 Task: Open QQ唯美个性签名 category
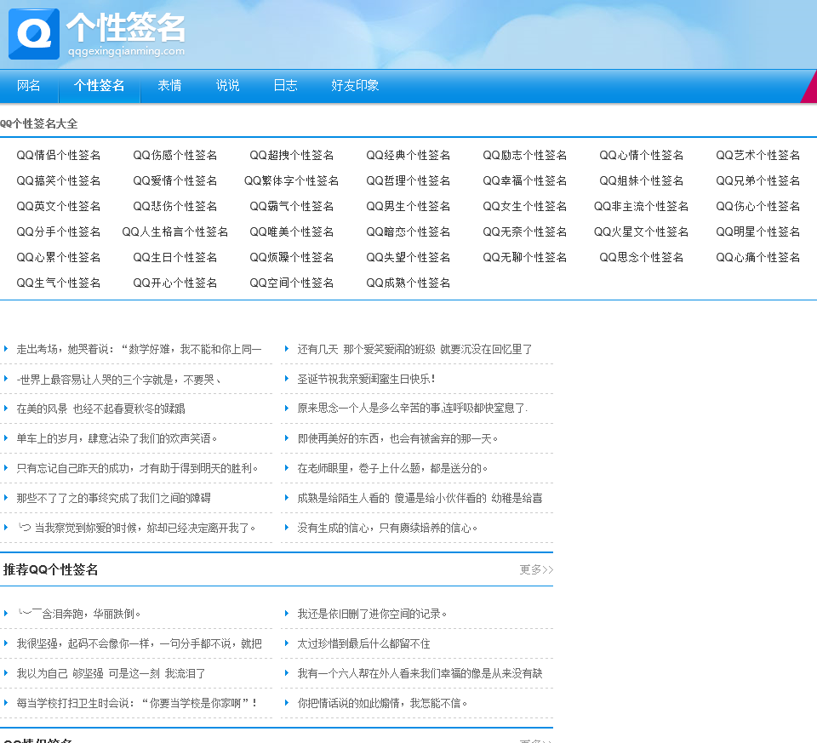pyautogui.click(x=292, y=231)
